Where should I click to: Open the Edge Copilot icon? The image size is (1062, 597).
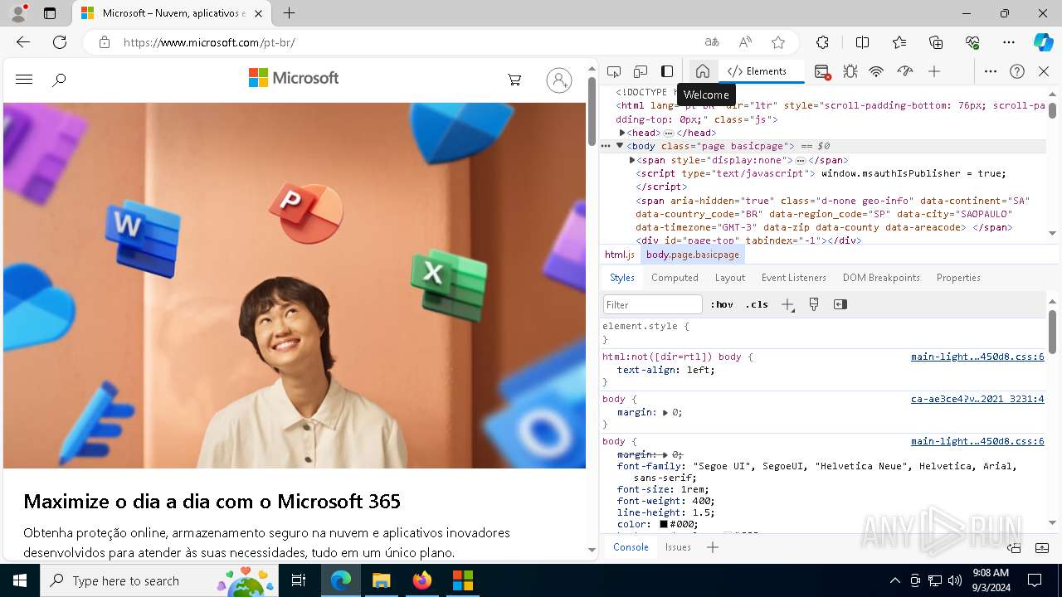[x=1043, y=42]
